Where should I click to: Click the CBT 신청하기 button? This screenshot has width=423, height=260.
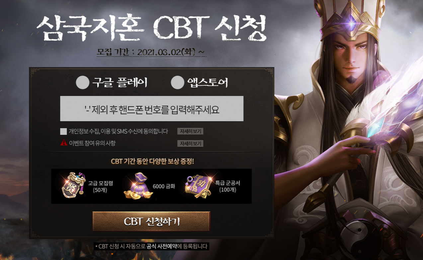(151, 221)
